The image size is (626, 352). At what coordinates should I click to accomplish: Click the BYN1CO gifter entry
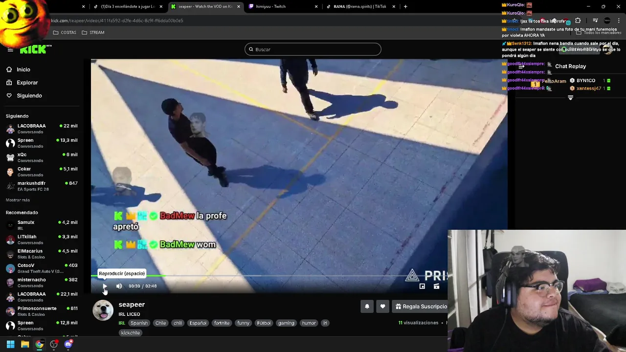click(x=590, y=81)
